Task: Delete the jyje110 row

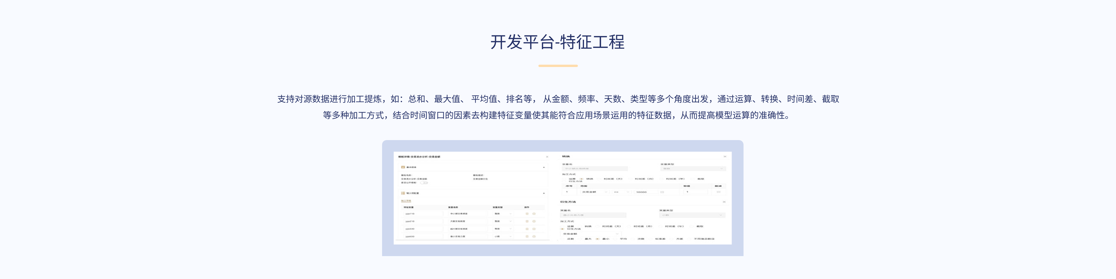Action: [527, 214]
